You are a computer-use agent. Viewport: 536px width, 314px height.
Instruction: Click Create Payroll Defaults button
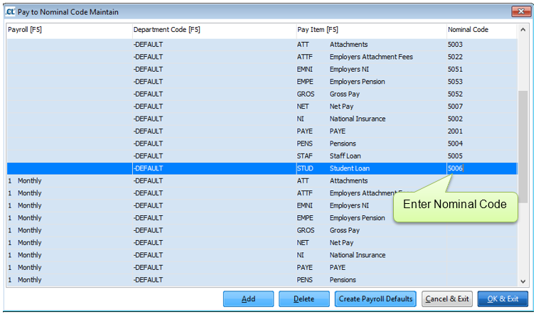[x=375, y=299]
